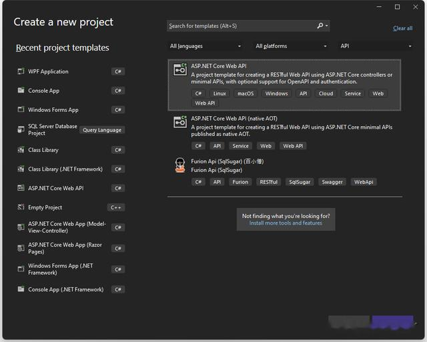Close the Create a new project dialog

coord(415,7)
